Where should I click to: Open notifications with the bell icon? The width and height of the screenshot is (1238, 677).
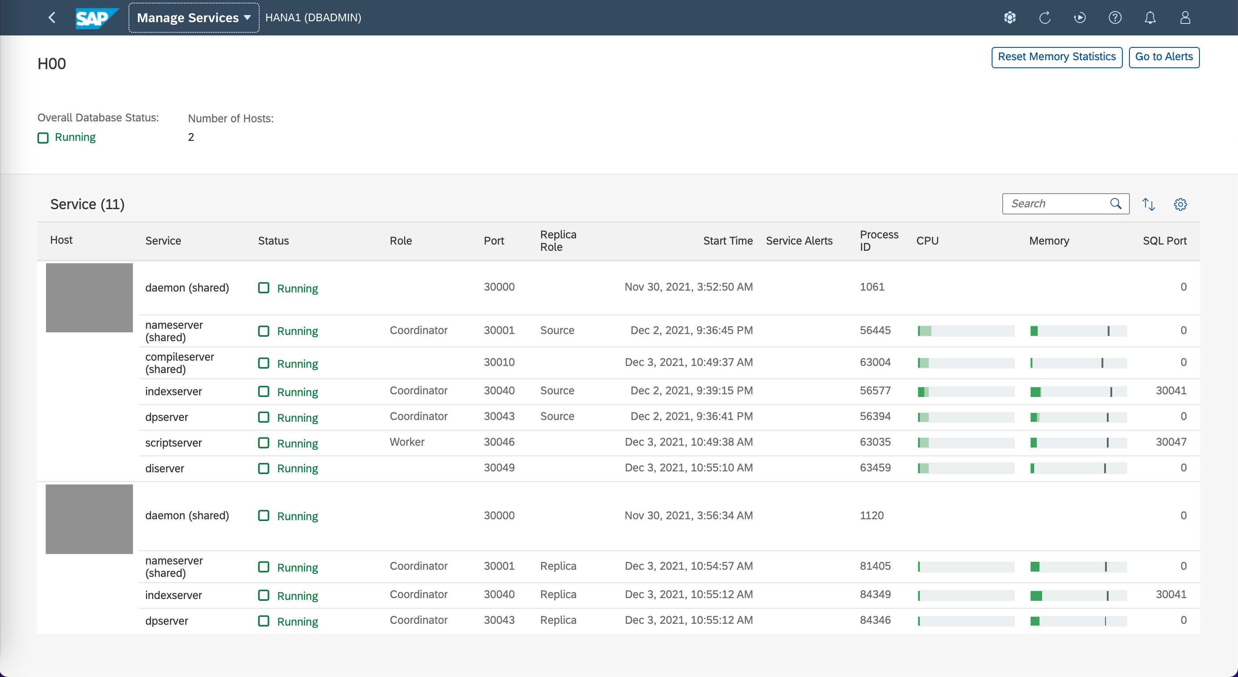click(1150, 18)
